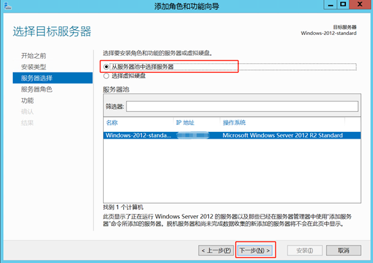Click the 上一步(P) back button

(216, 250)
